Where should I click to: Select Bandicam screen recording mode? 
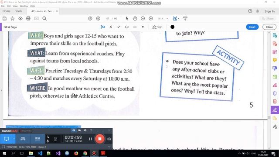click(x=7, y=139)
